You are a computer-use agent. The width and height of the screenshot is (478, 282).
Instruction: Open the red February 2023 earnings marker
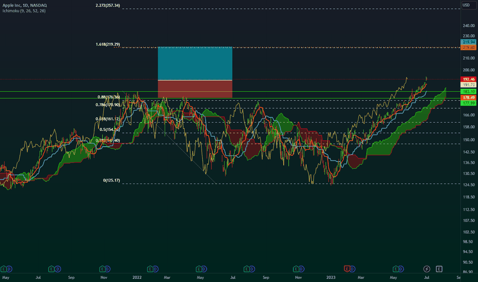coord(347,269)
